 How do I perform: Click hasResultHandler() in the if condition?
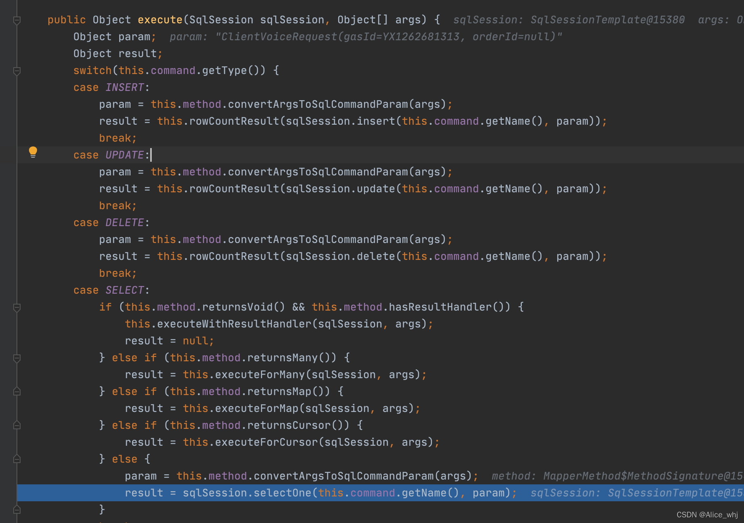point(446,307)
